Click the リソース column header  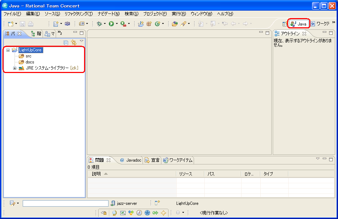[190, 174]
